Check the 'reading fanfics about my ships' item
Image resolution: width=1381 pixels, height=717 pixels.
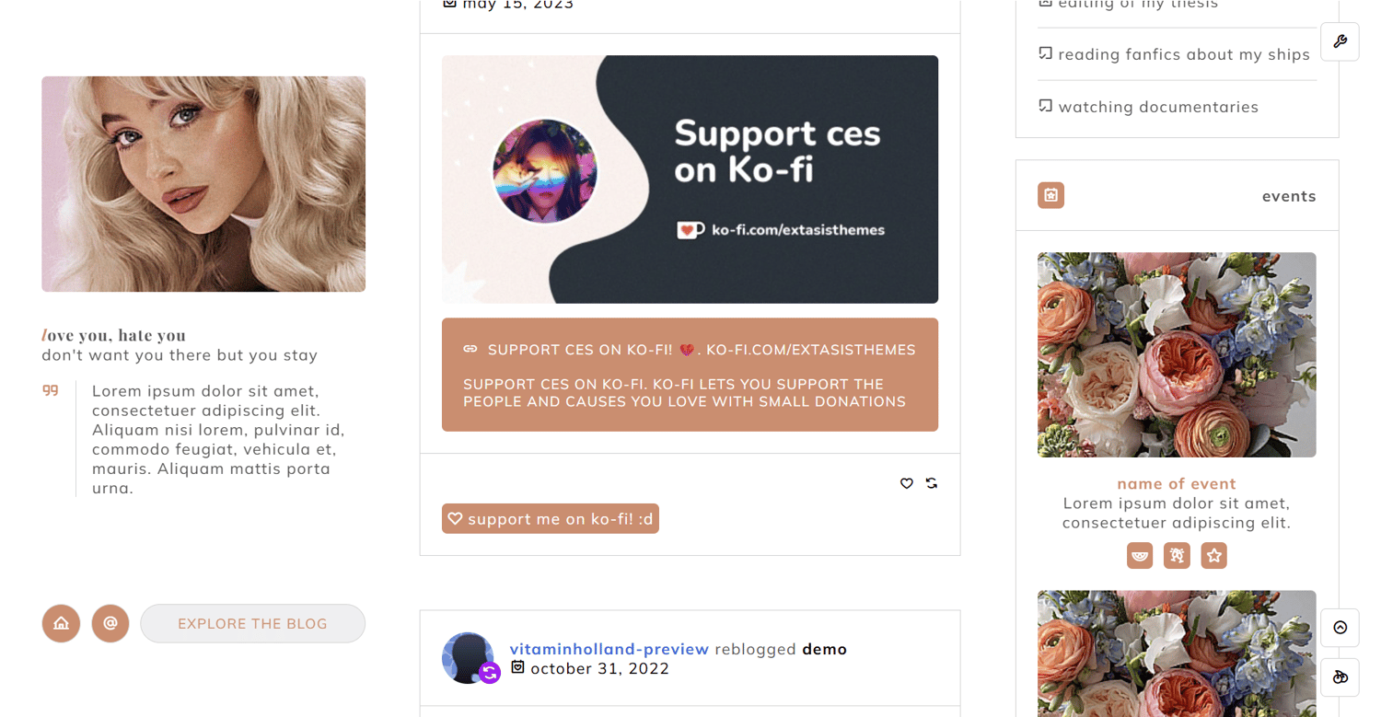(1174, 54)
